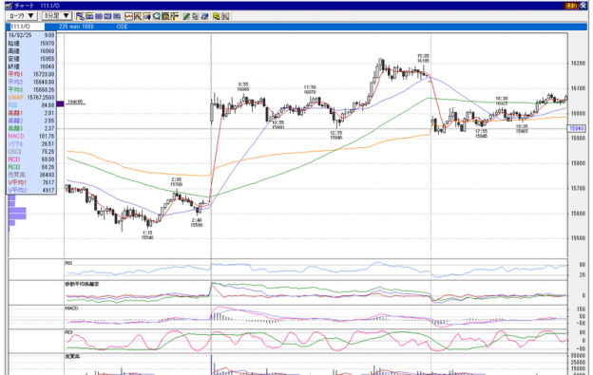
Task: Click the OSE exchange label in header
Action: (x=122, y=27)
